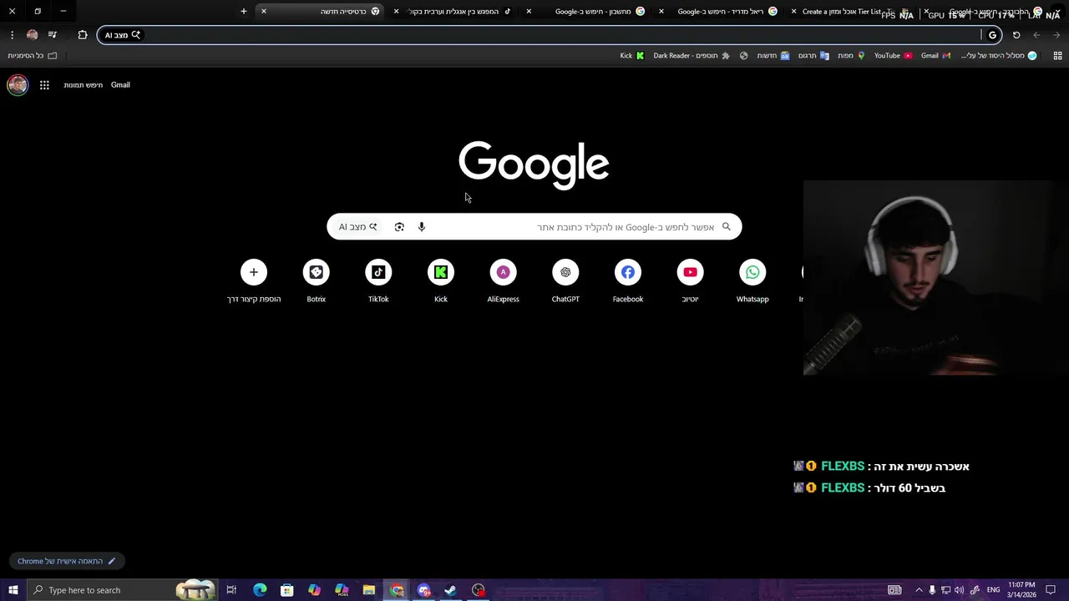
Task: Open the notification center
Action: coord(1051,590)
